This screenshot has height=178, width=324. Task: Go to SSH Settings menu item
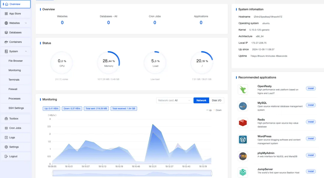point(16,108)
